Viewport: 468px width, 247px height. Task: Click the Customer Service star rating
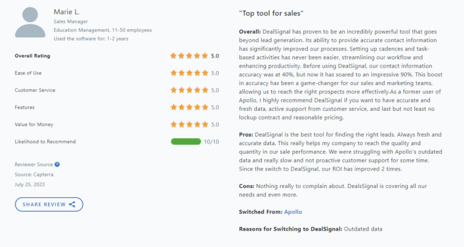(189, 90)
